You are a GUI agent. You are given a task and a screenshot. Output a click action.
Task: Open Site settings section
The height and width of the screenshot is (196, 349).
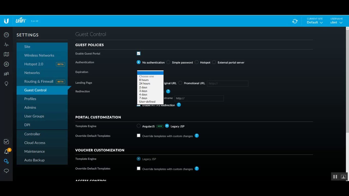point(42,47)
